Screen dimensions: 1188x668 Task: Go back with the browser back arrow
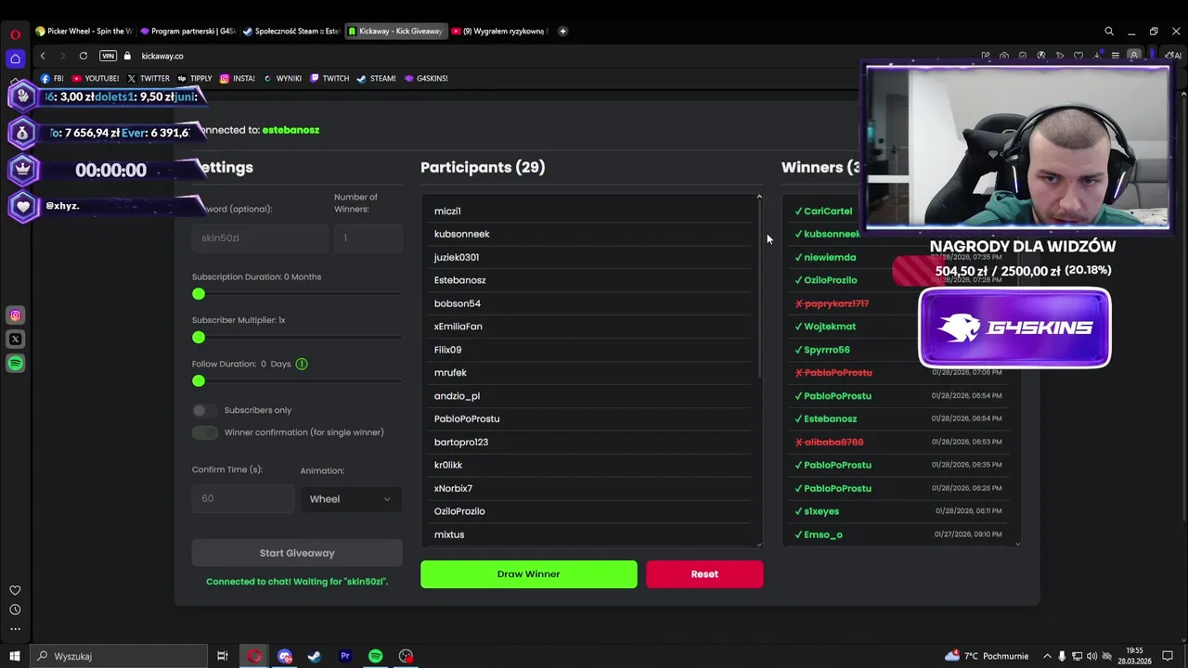43,56
